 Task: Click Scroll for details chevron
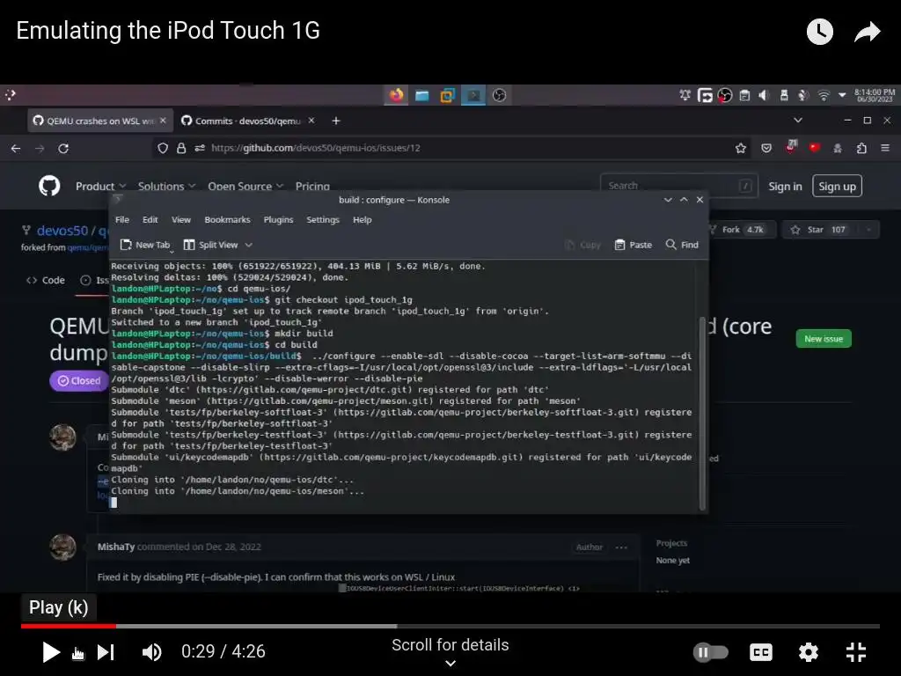tap(450, 663)
